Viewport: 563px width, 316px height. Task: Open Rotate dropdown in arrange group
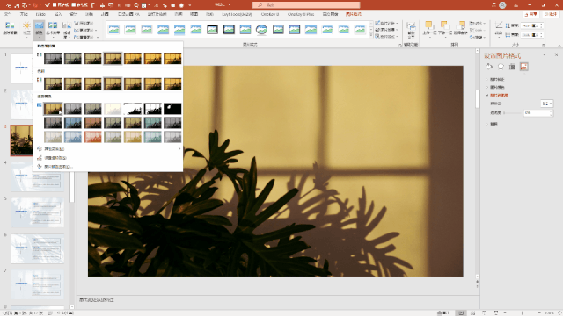478,37
